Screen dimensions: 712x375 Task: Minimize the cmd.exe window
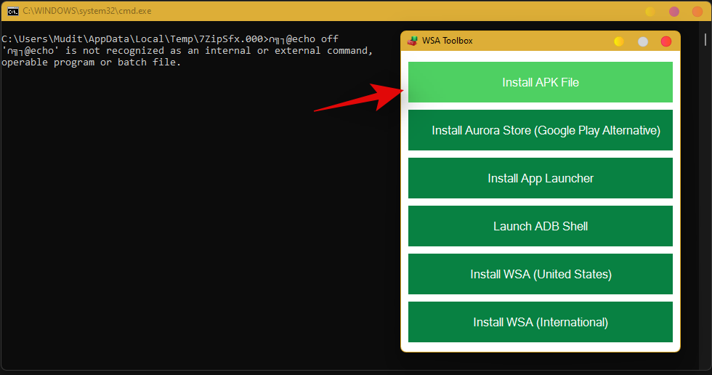coord(650,12)
